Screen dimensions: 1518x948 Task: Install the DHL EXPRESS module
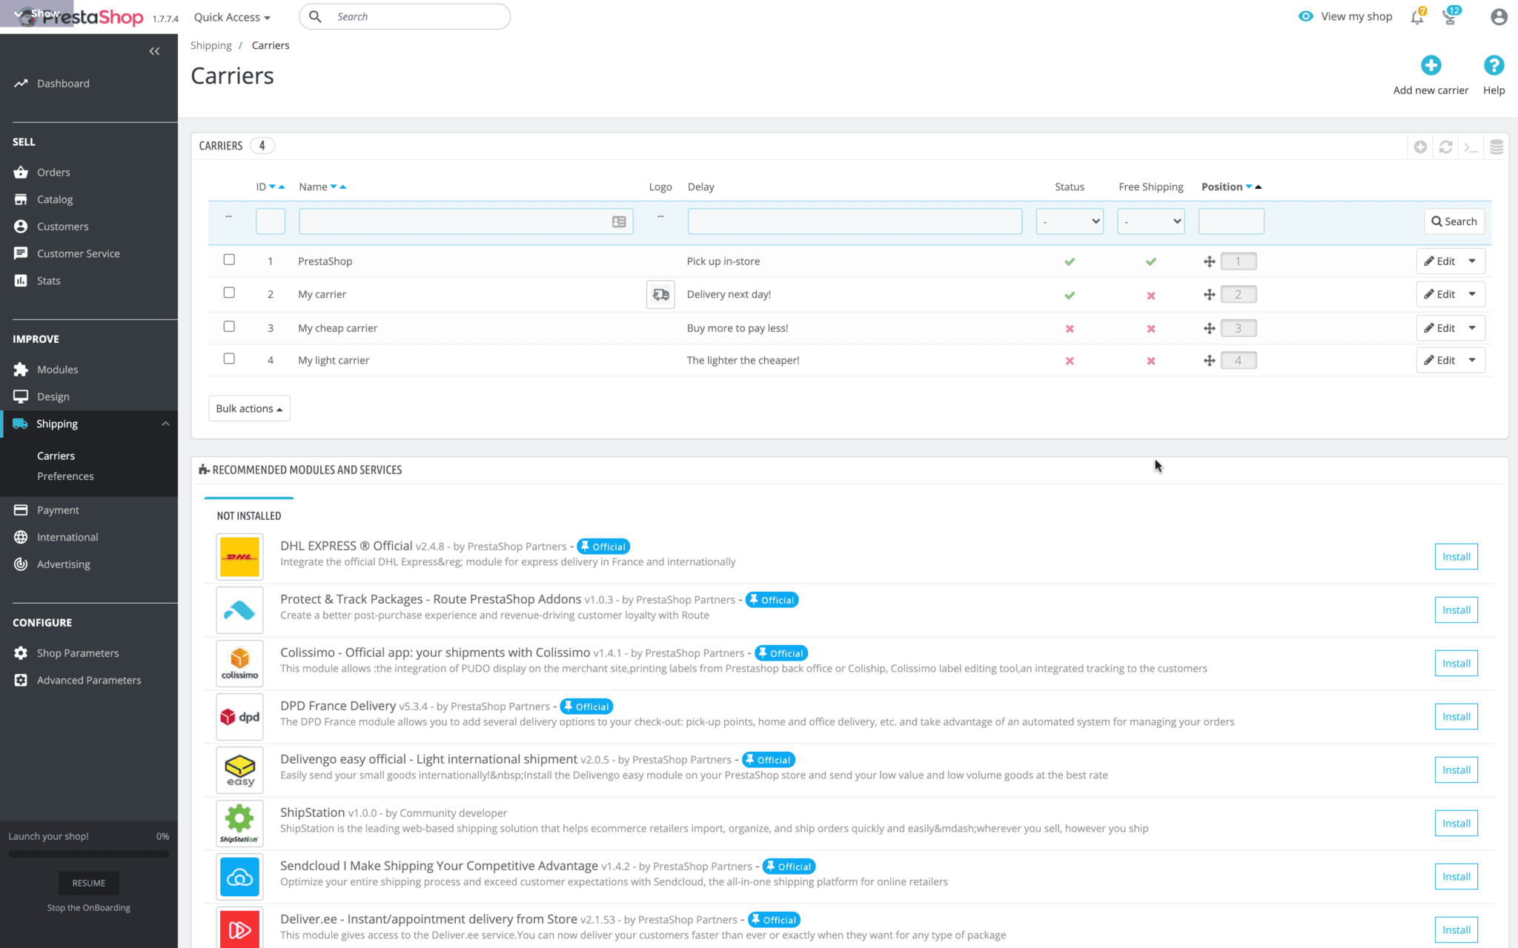click(x=1456, y=557)
